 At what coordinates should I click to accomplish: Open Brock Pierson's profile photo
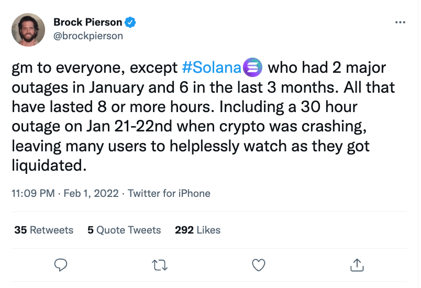28,29
